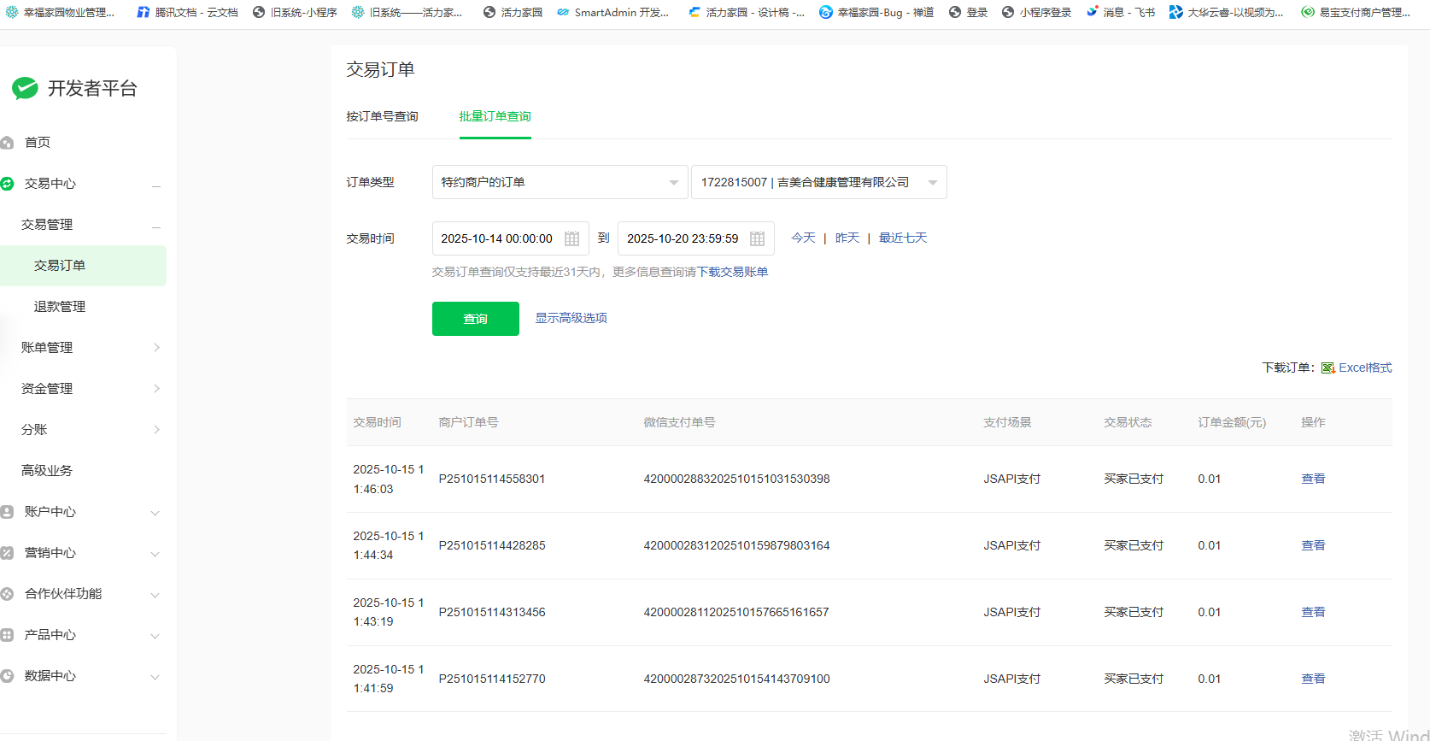Image resolution: width=1430 pixels, height=741 pixels.
Task: Expand 账单管理 submenu
Action: point(156,347)
